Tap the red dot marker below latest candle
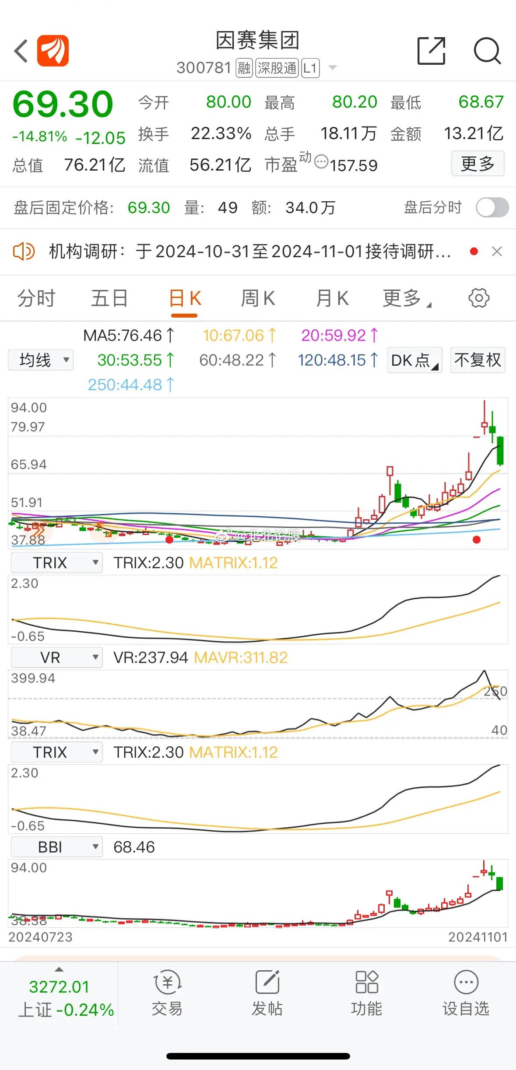 (477, 540)
